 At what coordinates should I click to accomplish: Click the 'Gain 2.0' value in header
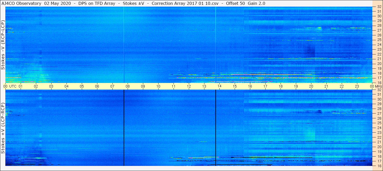(x=257, y=3)
